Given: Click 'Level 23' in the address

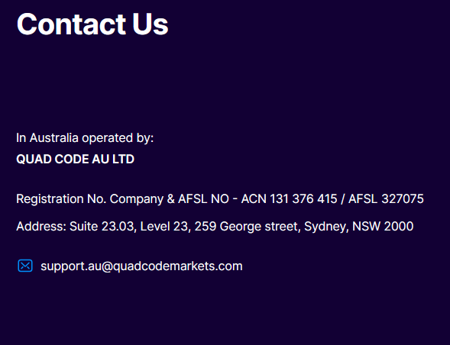Looking at the screenshot, I should pyautogui.click(x=163, y=227).
